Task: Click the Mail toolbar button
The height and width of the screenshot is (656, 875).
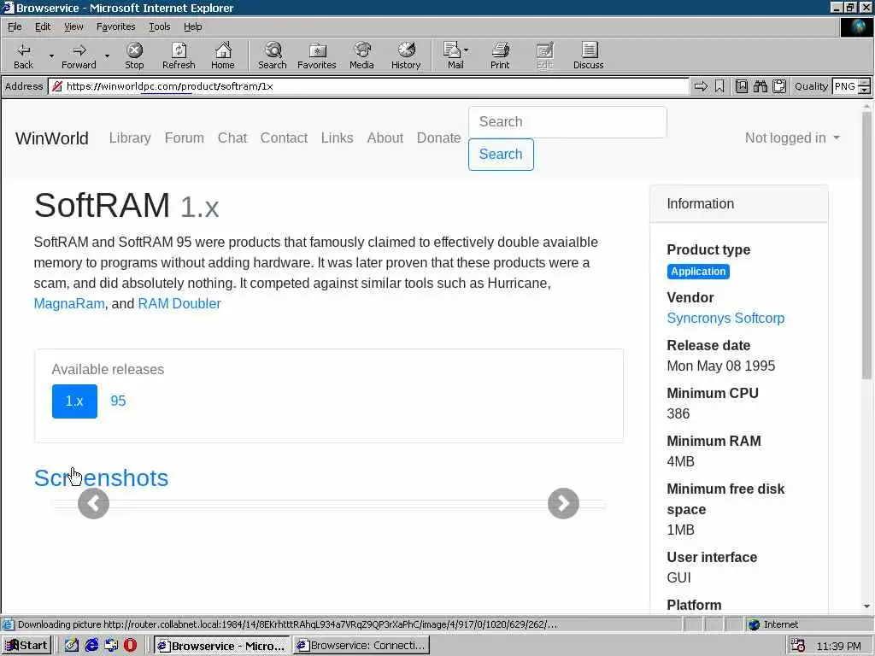Action: [453, 56]
